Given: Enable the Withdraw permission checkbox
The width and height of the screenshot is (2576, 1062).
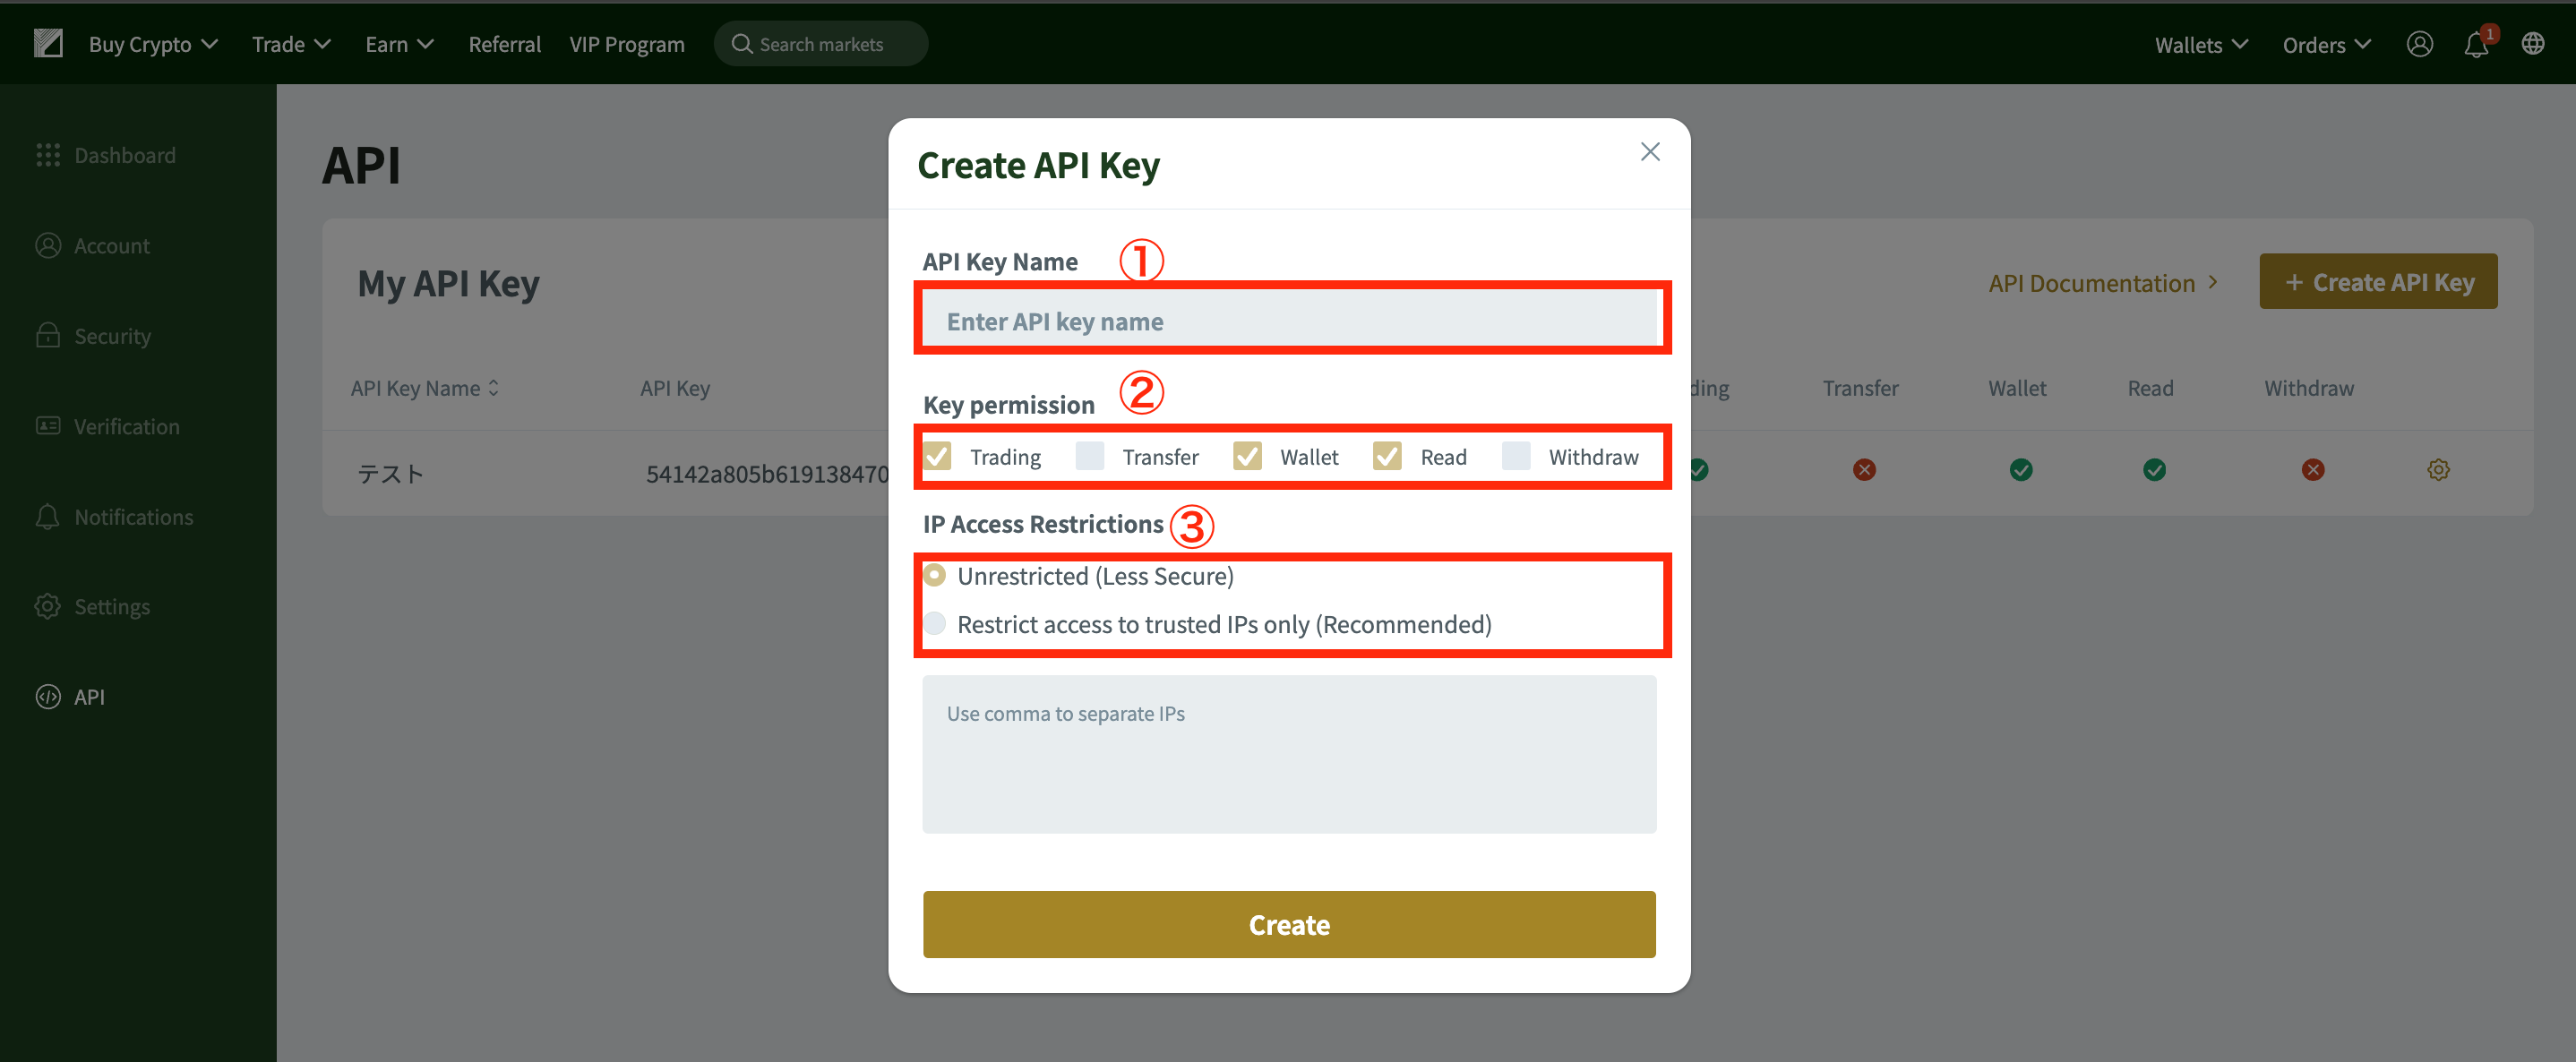Looking at the screenshot, I should (1516, 456).
